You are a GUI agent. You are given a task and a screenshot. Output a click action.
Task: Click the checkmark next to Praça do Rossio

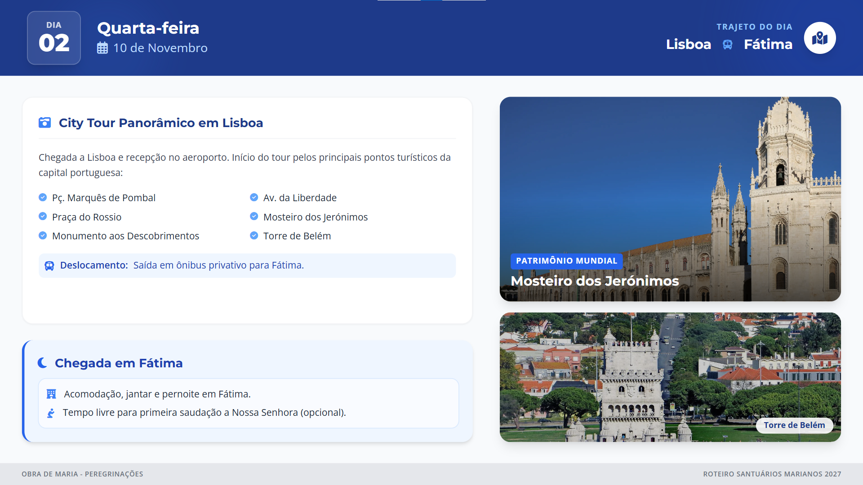(x=43, y=216)
